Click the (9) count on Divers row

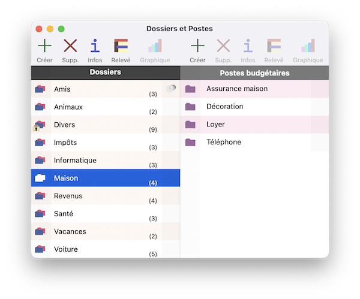click(153, 129)
